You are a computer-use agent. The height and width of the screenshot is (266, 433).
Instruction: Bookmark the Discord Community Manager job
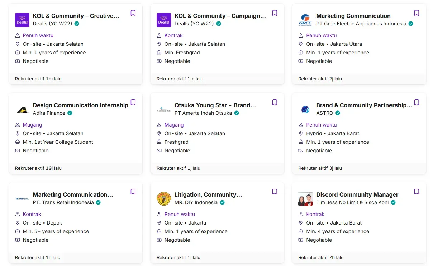pyautogui.click(x=417, y=192)
